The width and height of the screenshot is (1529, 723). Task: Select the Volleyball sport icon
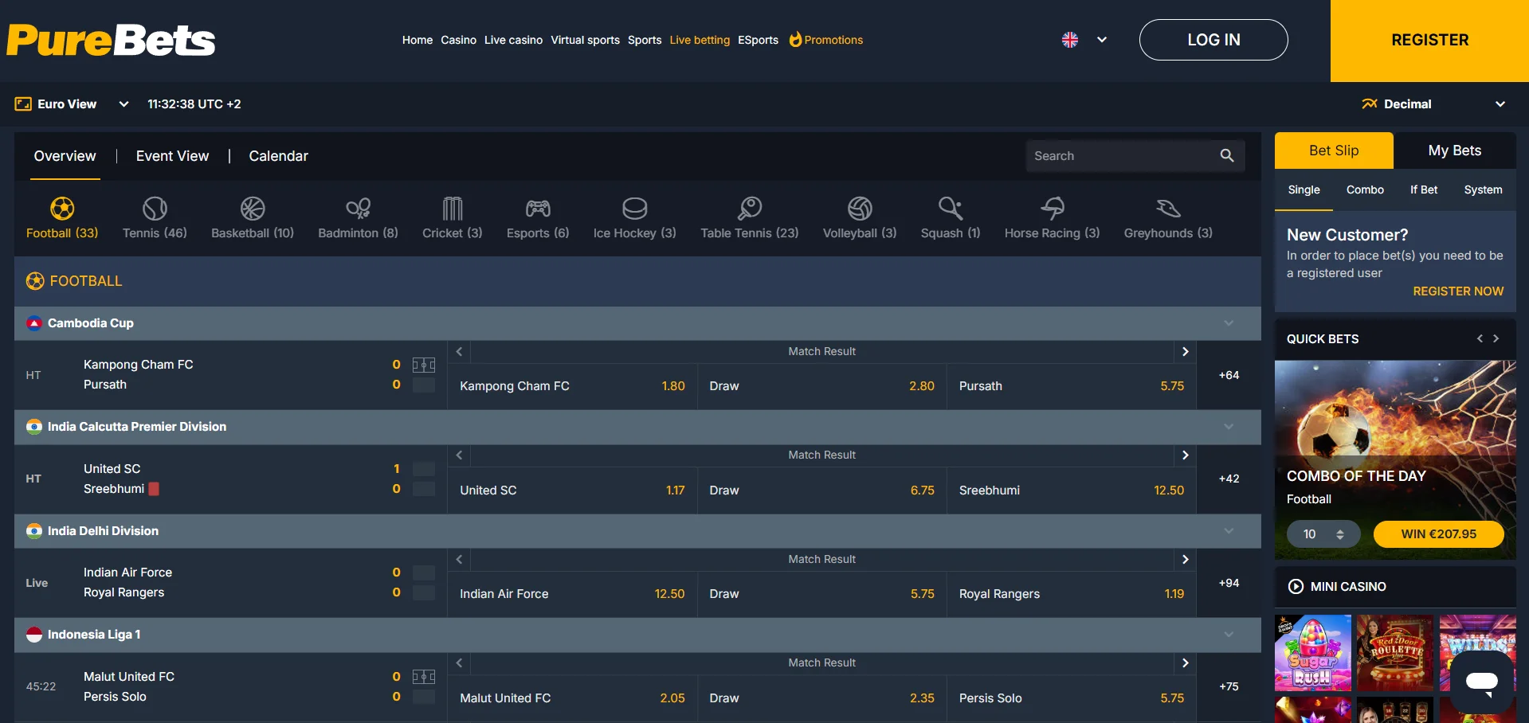click(x=860, y=209)
